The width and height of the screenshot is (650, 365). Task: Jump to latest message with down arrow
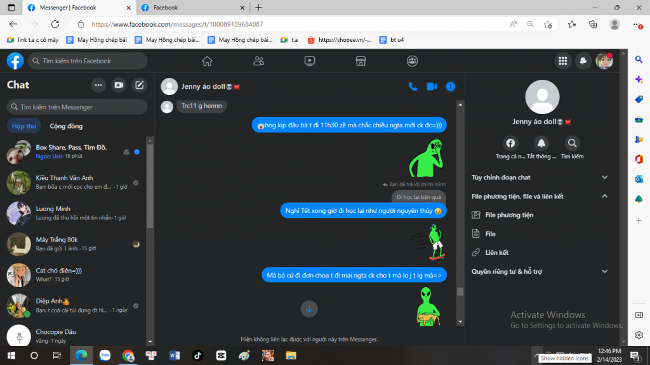click(309, 309)
